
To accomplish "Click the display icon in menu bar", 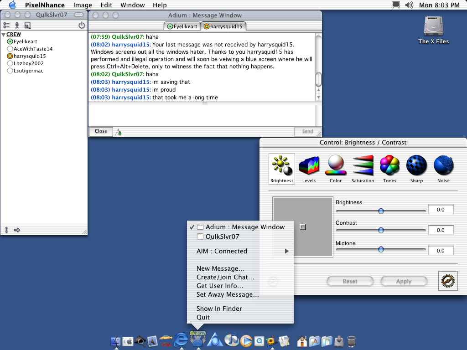I will 395,5.
